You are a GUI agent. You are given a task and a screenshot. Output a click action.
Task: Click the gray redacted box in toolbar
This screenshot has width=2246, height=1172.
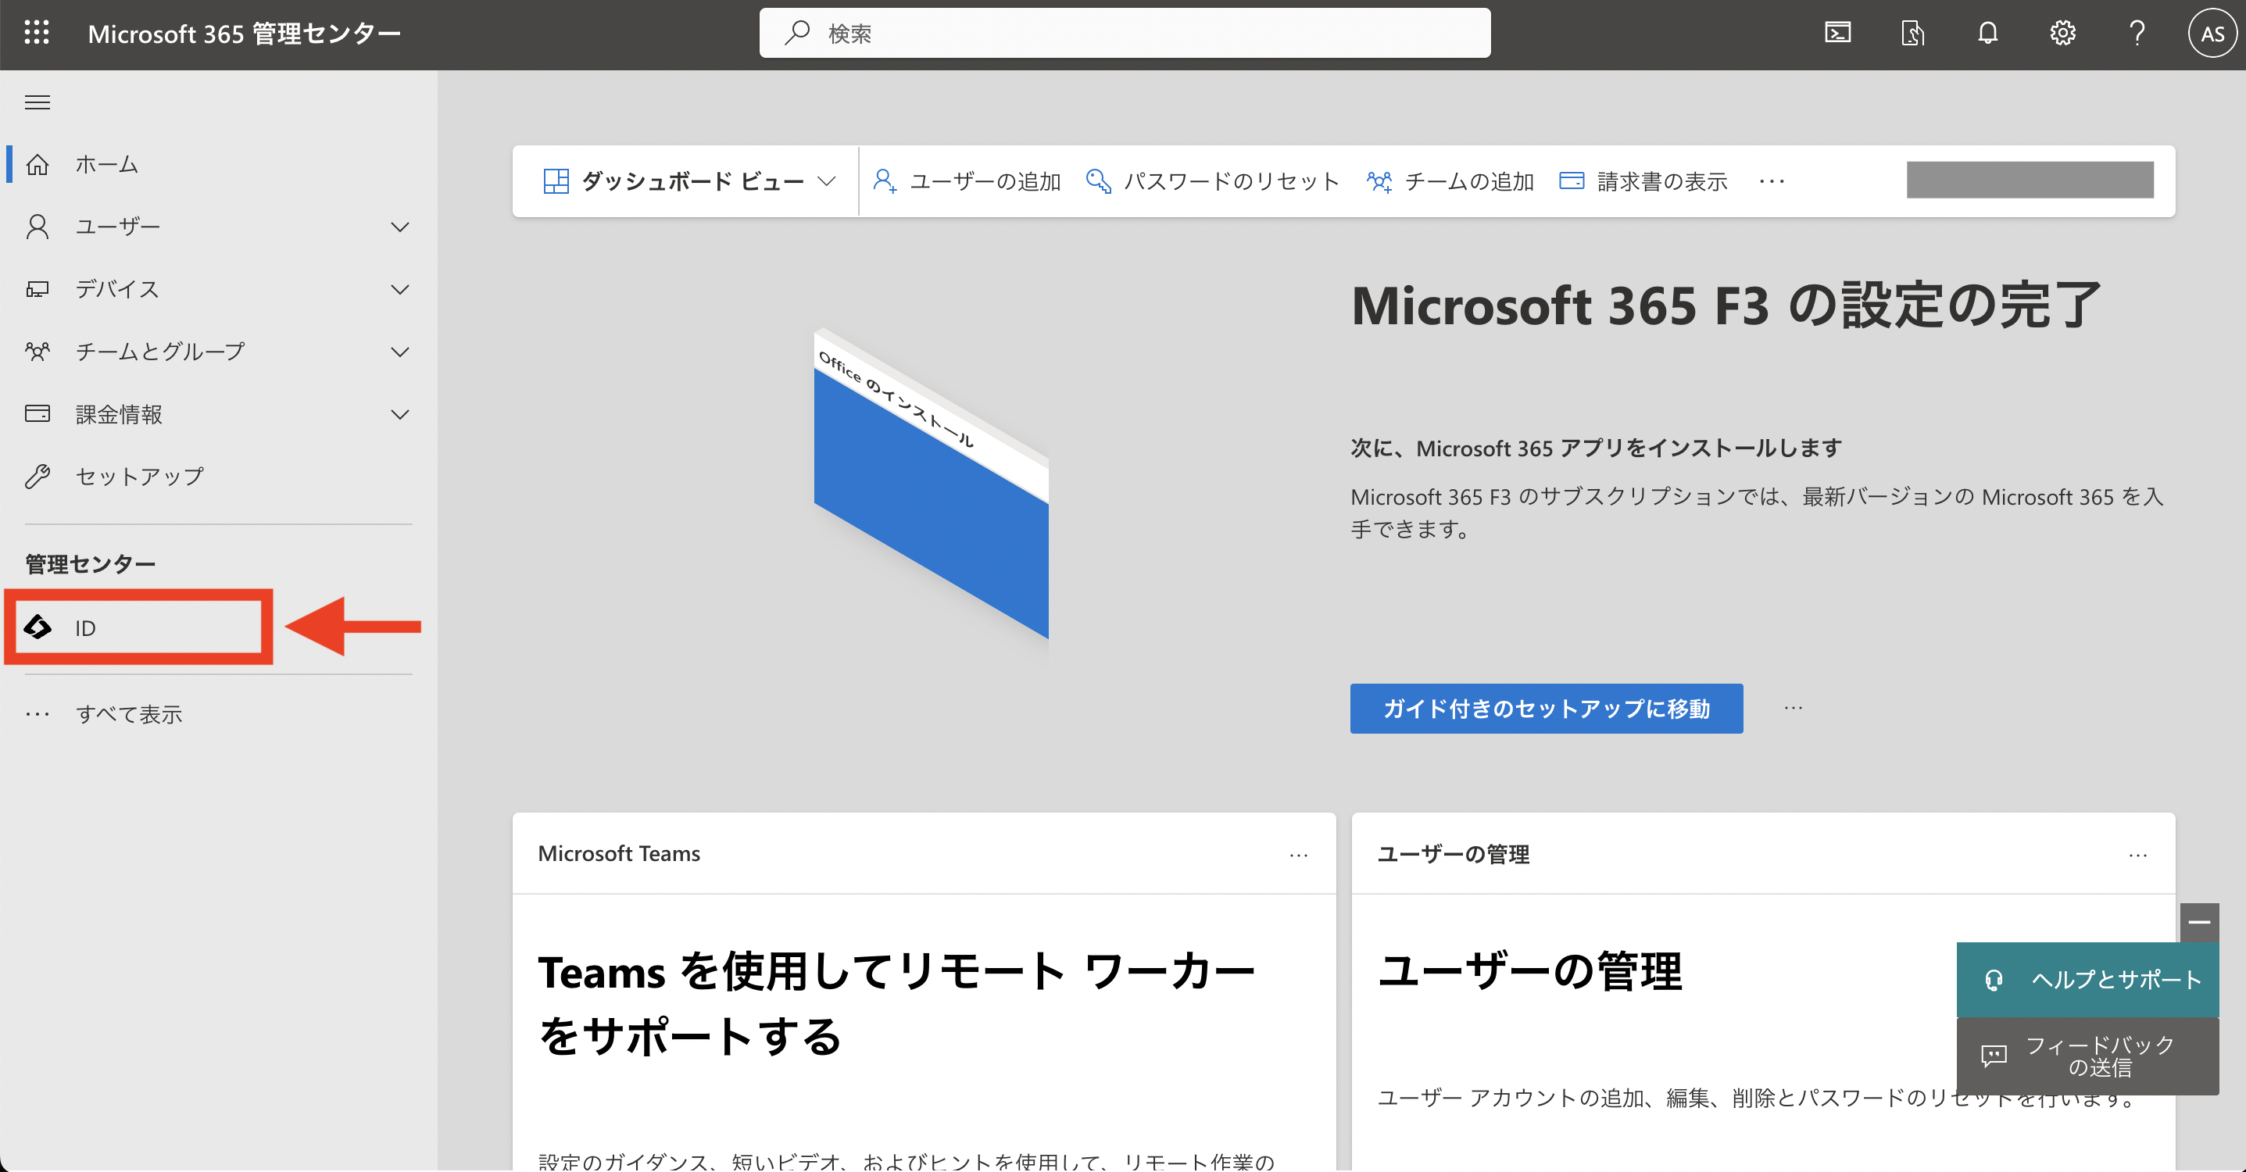coord(2030,180)
